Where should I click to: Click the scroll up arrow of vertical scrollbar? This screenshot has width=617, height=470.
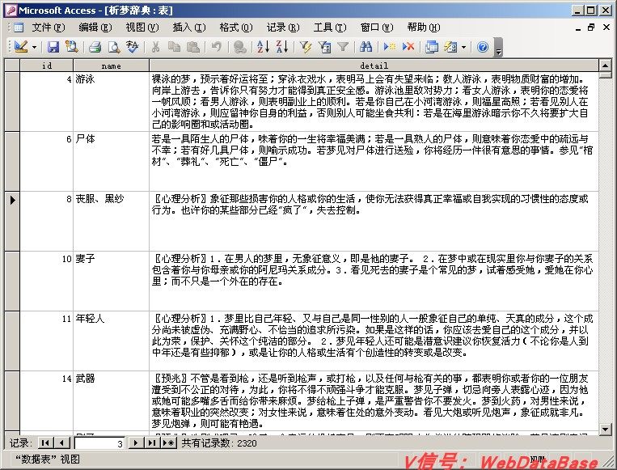click(605, 66)
